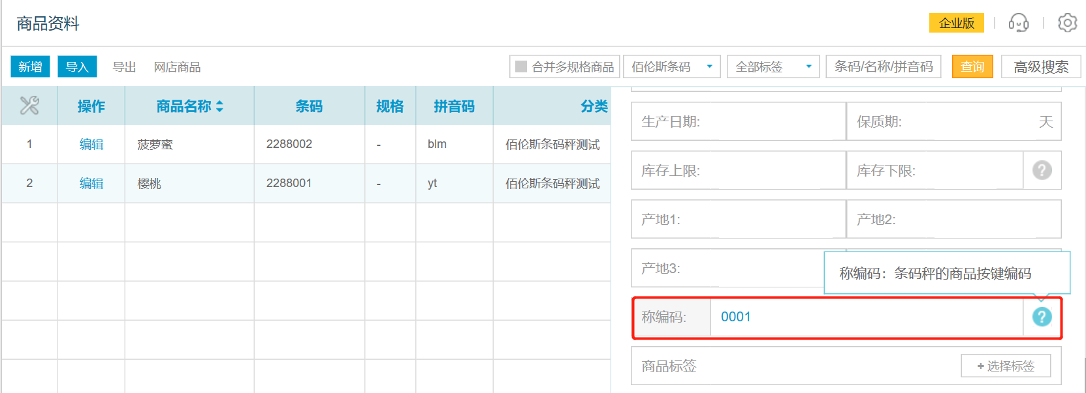Click the 规格 column header
The image size is (1086, 393).
click(390, 106)
